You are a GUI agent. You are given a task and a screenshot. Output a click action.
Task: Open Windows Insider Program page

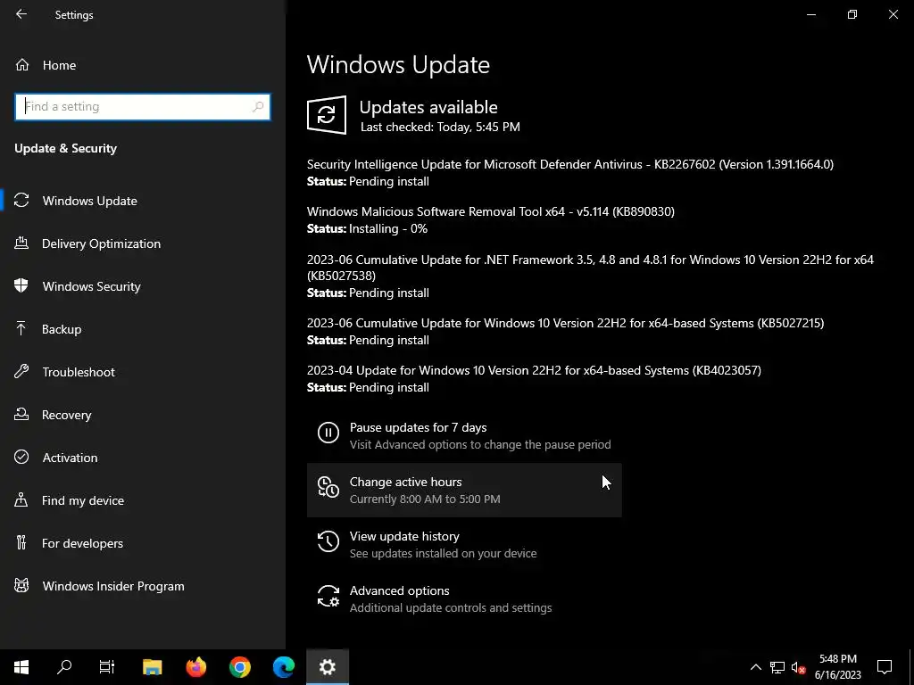pyautogui.click(x=143, y=585)
